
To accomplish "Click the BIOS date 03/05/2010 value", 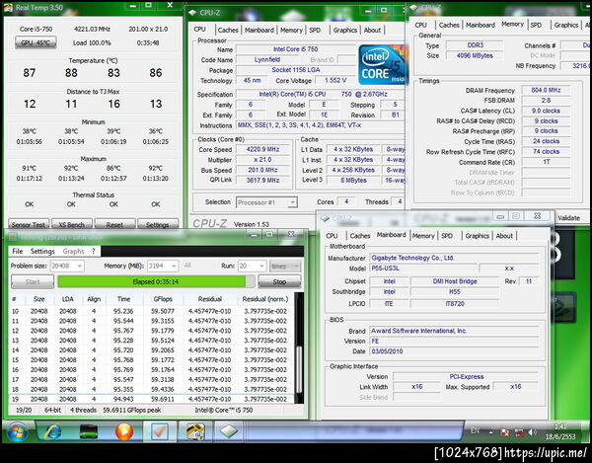I will pos(454,351).
